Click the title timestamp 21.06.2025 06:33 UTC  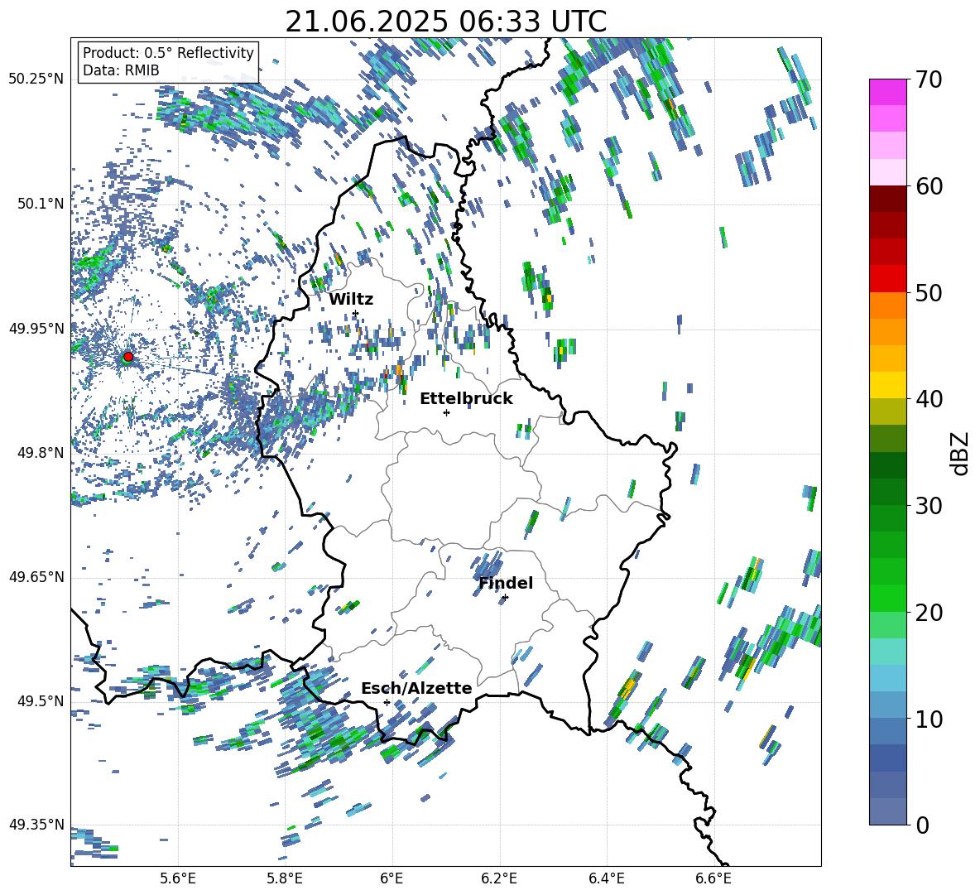[x=446, y=22]
